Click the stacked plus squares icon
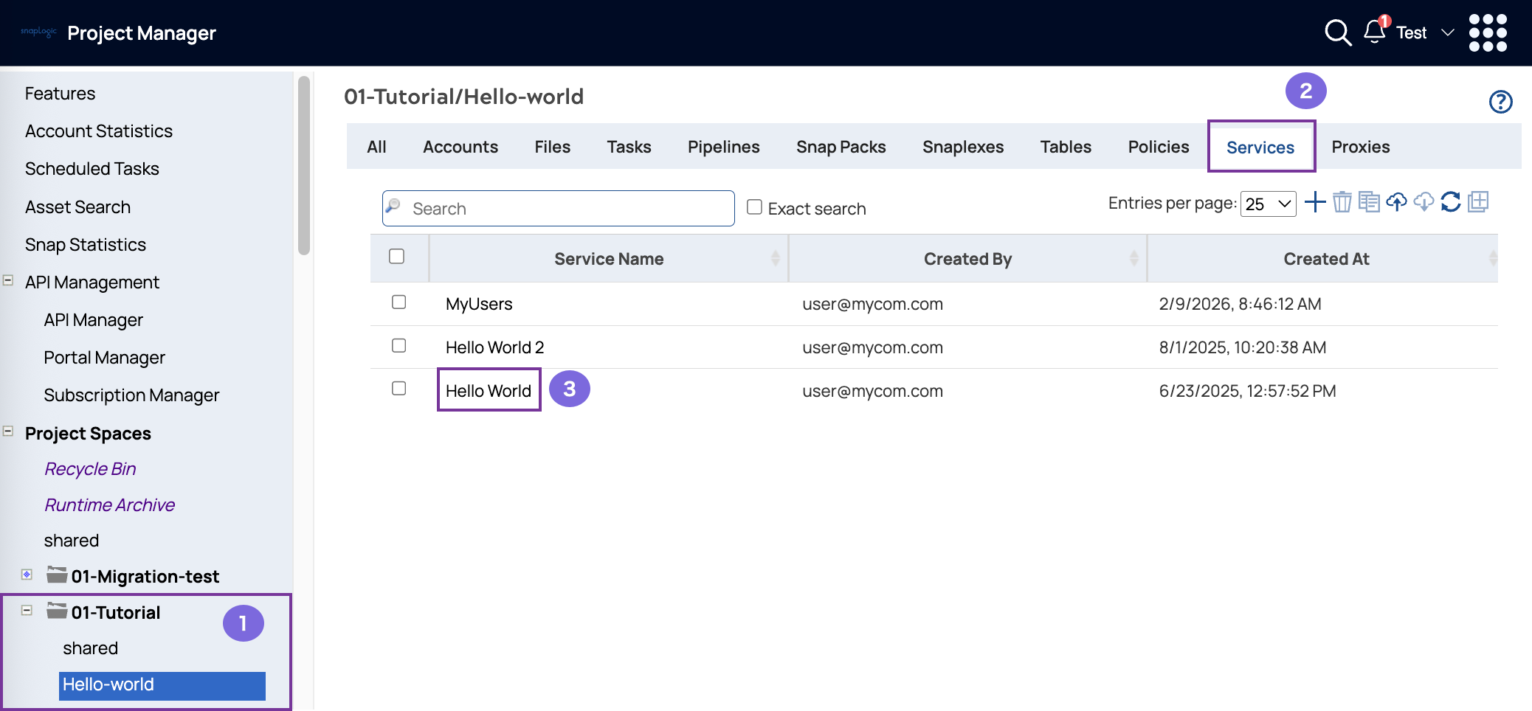 point(1478,201)
